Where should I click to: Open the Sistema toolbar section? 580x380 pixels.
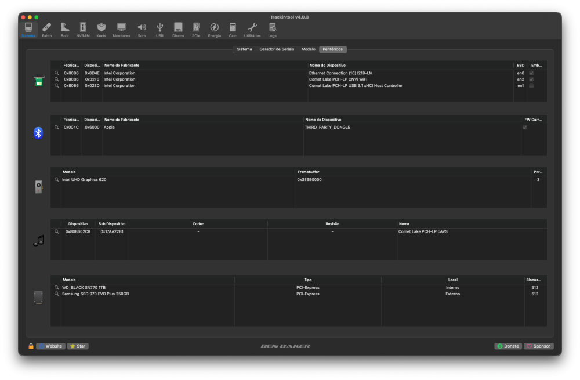click(x=28, y=30)
